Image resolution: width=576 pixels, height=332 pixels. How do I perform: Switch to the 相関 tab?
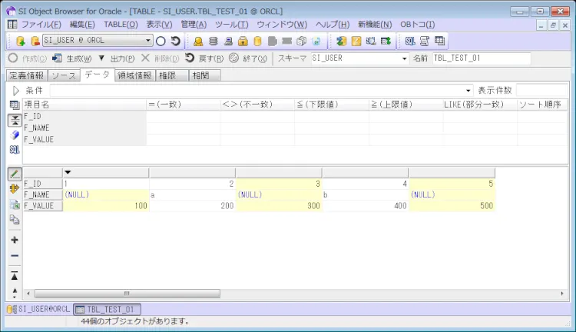pyautogui.click(x=204, y=75)
